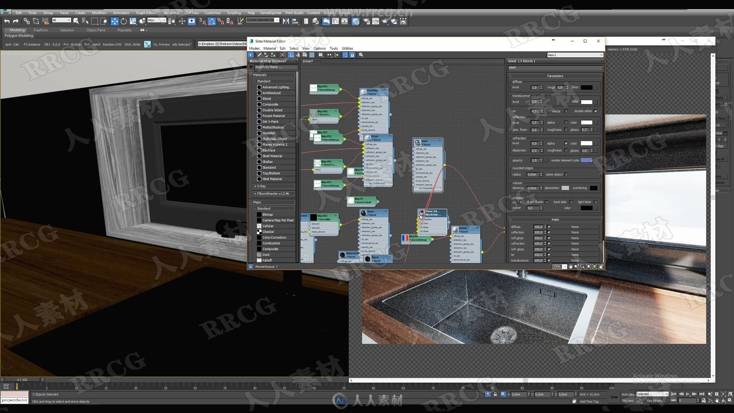Switch to the Object Paint ribbon tab

96,30
